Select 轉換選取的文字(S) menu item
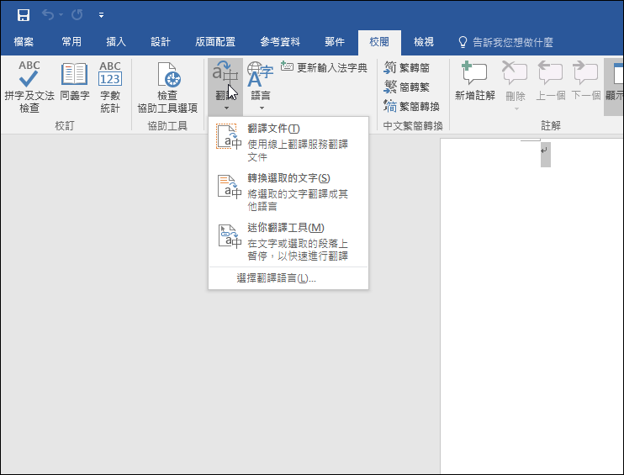This screenshot has width=624, height=475. tap(288, 192)
